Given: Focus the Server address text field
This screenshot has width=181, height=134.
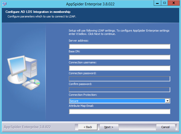Looking at the screenshot, I should click(x=119, y=46).
